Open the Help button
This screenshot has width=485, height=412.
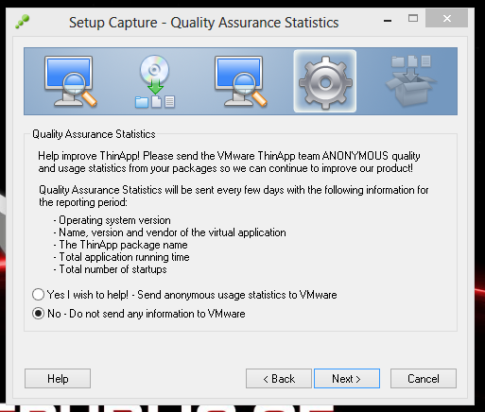(x=58, y=379)
